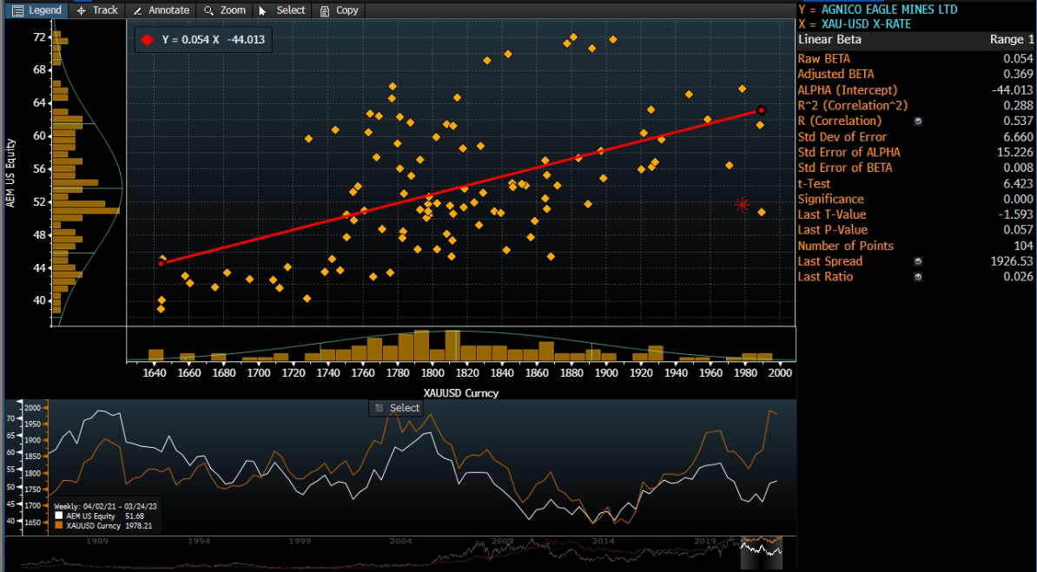Image resolution: width=1037 pixels, height=572 pixels.
Task: Click the X = XAU-USD X-RATE label
Action: click(x=855, y=24)
